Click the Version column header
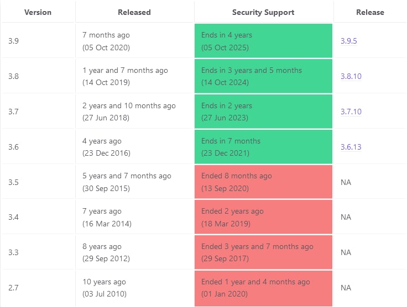 [x=38, y=12]
